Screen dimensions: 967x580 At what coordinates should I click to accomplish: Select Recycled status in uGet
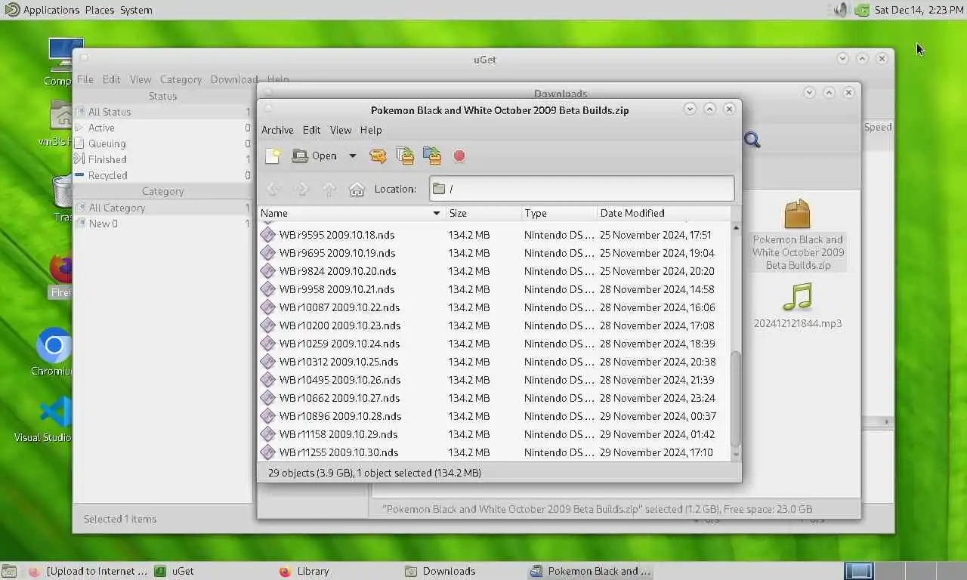click(162, 175)
